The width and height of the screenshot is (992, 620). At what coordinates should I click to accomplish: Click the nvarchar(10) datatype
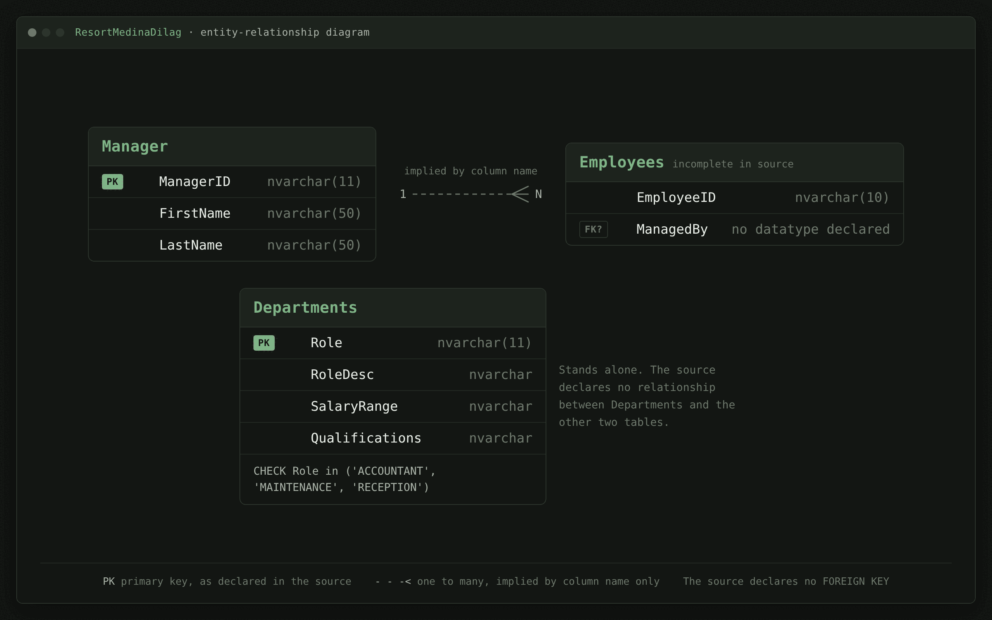pos(842,198)
